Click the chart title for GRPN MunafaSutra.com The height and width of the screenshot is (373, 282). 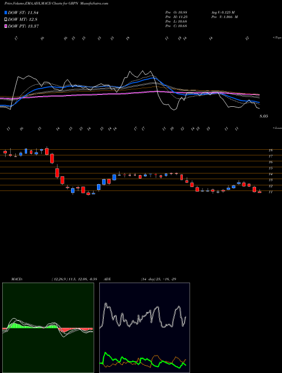pos(56,3)
